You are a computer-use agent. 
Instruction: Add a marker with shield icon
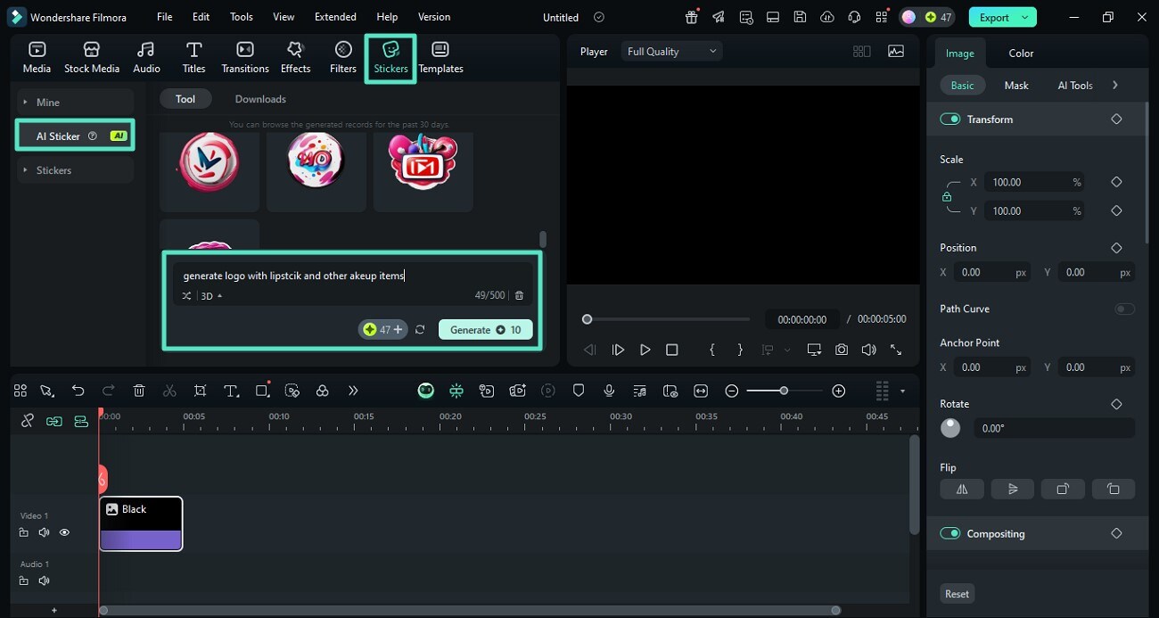click(579, 391)
